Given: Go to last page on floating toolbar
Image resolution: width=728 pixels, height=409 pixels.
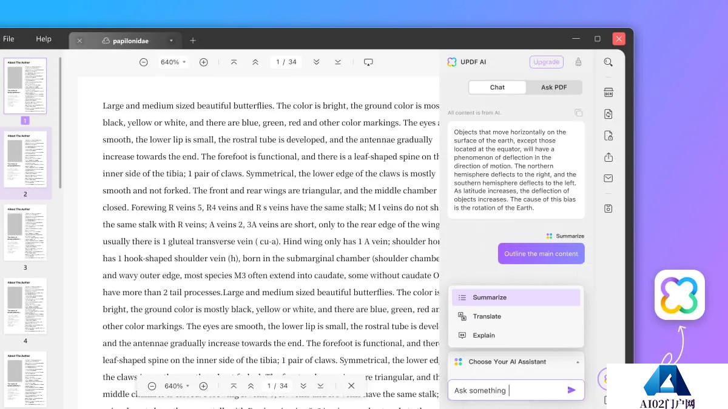Looking at the screenshot, I should tap(320, 386).
